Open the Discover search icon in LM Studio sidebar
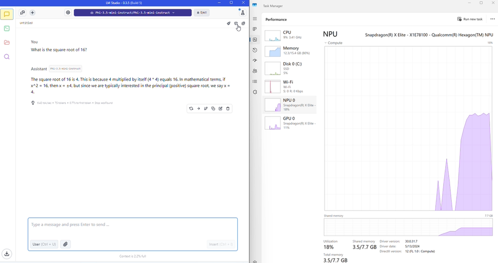Screen dimensions: 498x263 (x=6, y=57)
